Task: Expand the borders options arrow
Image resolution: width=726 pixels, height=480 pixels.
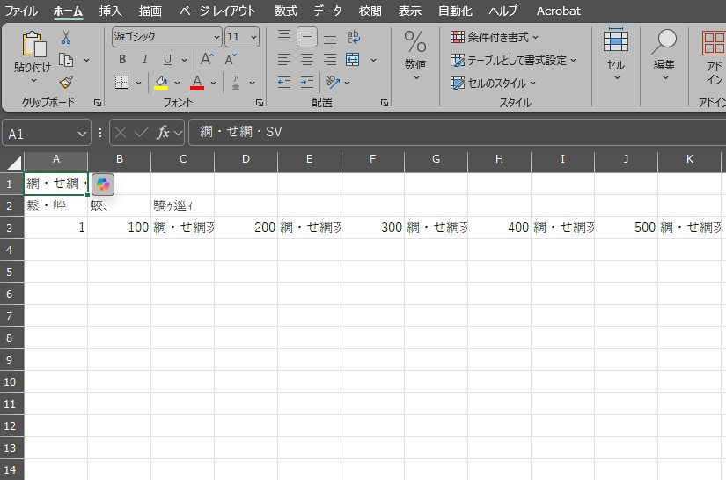Action: click(138, 83)
